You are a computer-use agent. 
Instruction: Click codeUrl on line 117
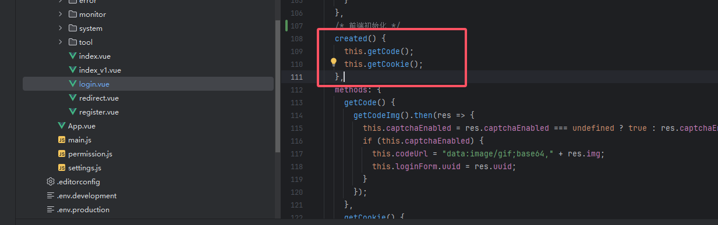click(x=411, y=153)
